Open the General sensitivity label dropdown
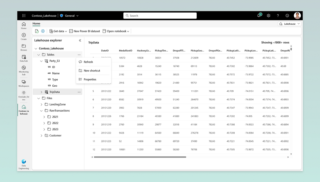Image resolution: width=320 pixels, height=182 pixels. pyautogui.click(x=72, y=16)
